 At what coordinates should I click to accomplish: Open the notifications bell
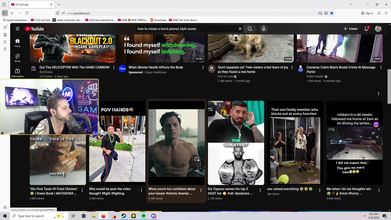[367, 29]
